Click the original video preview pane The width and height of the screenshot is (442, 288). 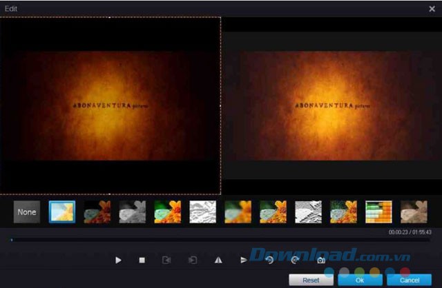coord(110,105)
